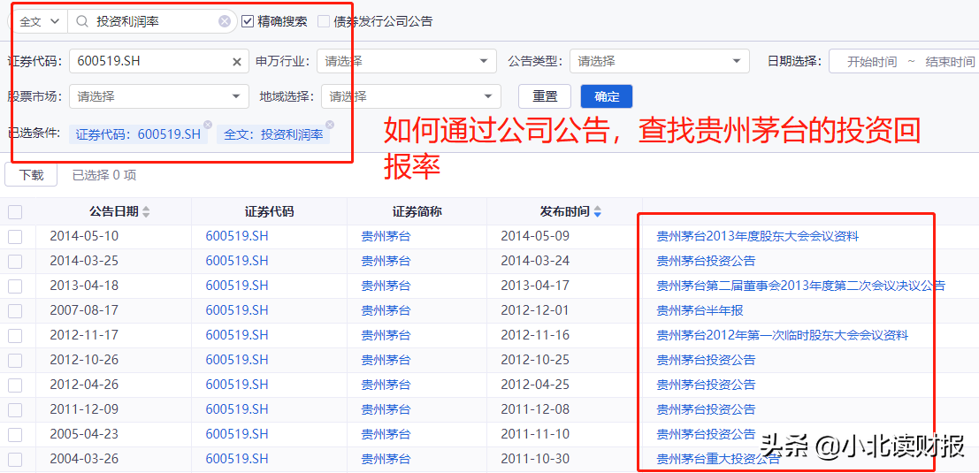The width and height of the screenshot is (979, 473).
Task: Click the 2005-04-23 announcement date cell
Action: tap(84, 434)
